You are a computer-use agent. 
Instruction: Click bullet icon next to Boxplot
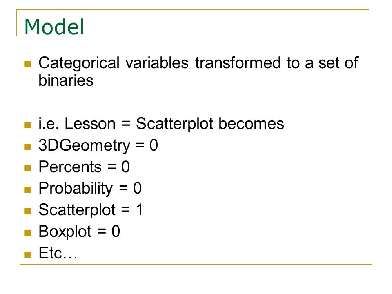point(27,233)
